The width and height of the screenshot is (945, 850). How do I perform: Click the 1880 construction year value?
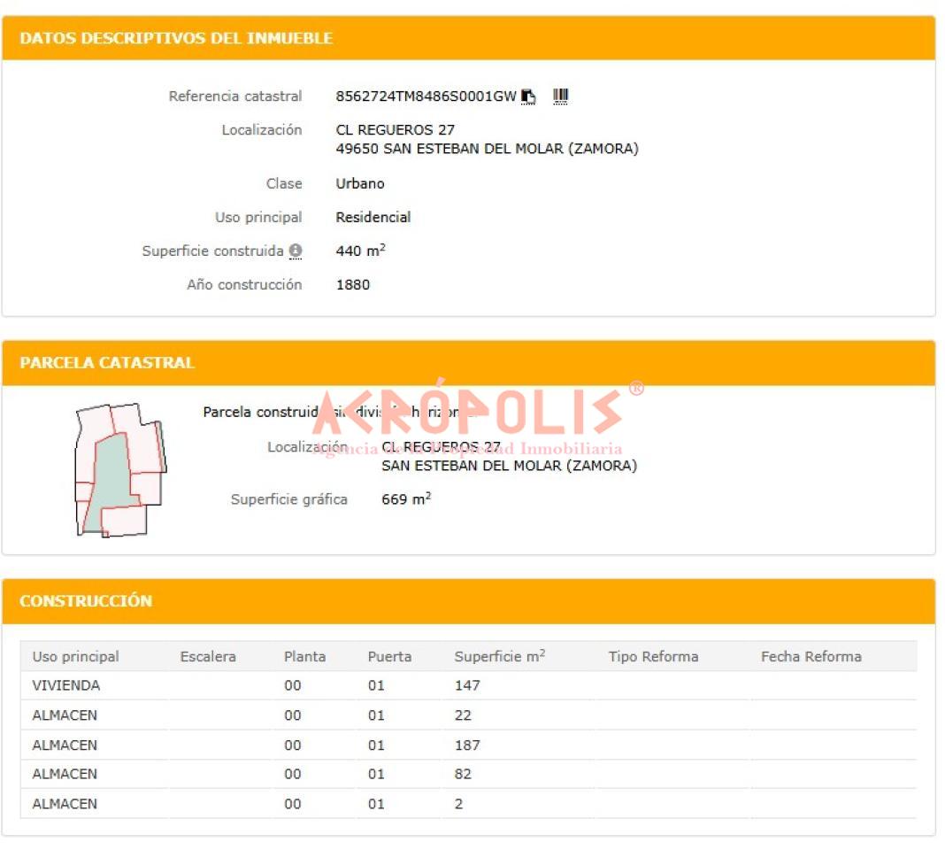click(x=353, y=285)
